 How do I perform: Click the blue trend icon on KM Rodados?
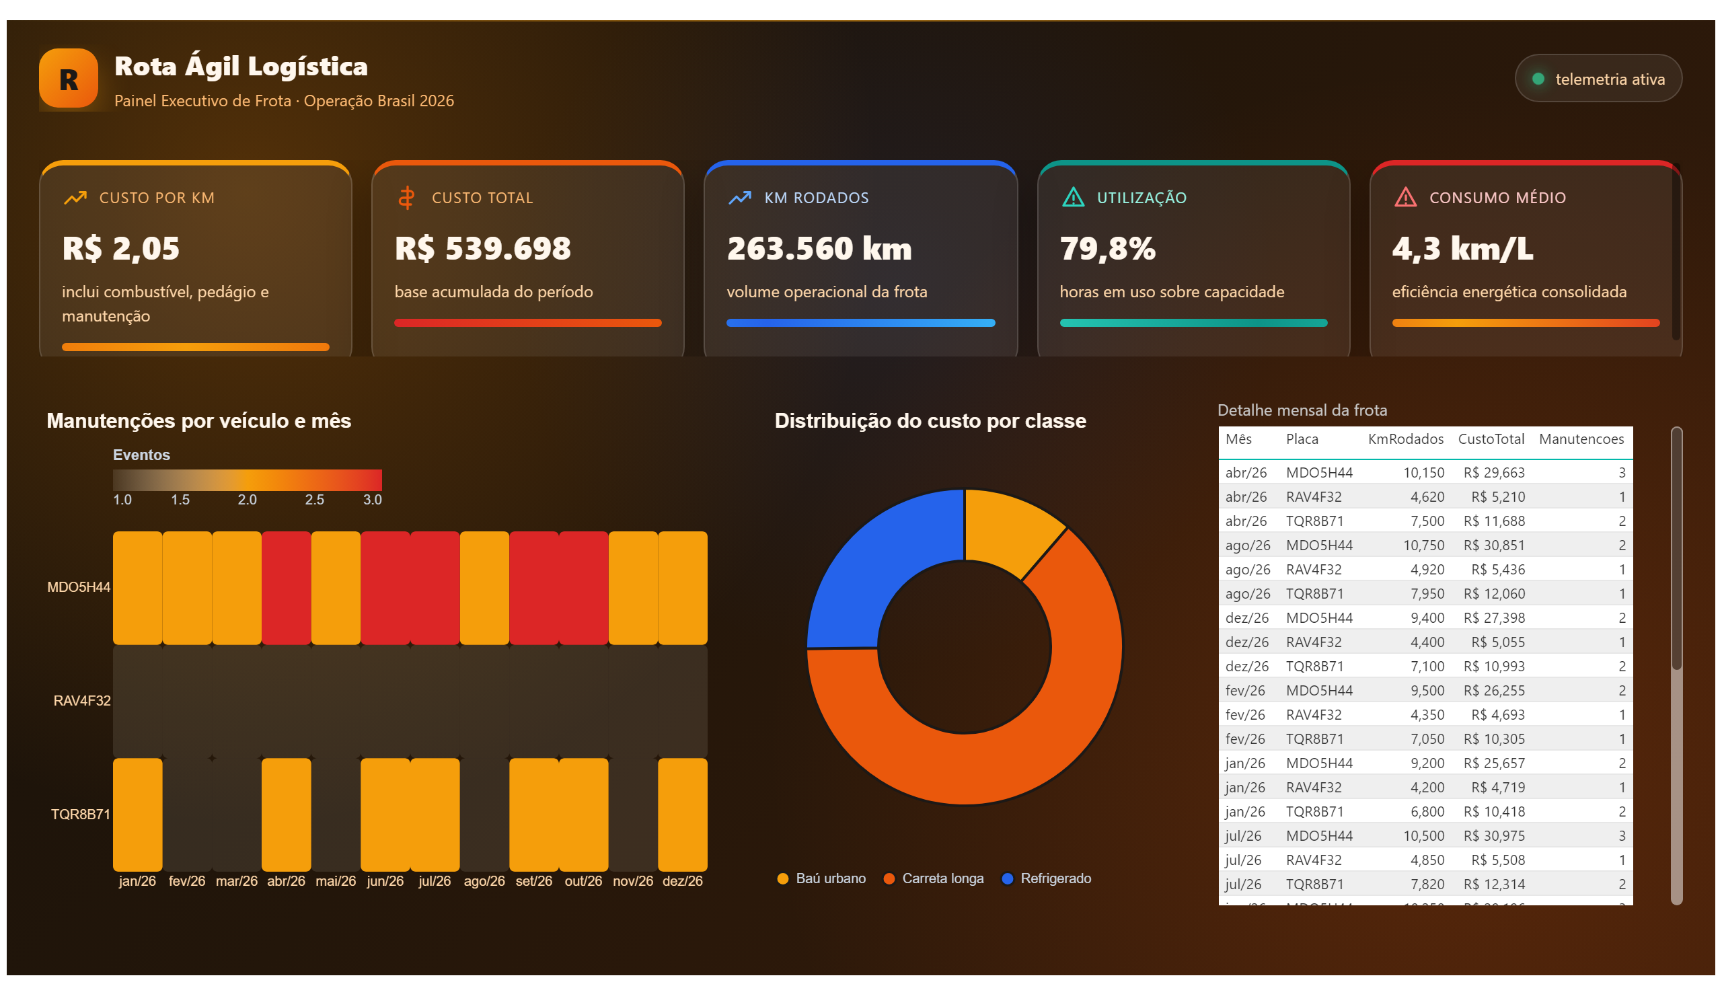(x=740, y=198)
